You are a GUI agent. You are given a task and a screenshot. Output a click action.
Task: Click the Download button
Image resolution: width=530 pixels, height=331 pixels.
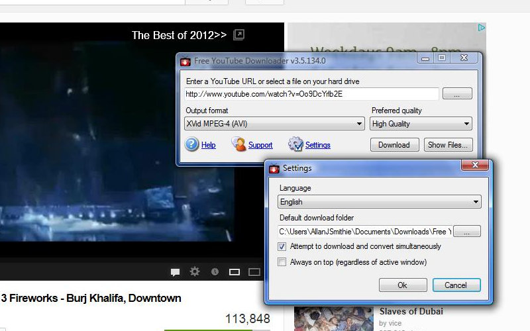tap(394, 145)
